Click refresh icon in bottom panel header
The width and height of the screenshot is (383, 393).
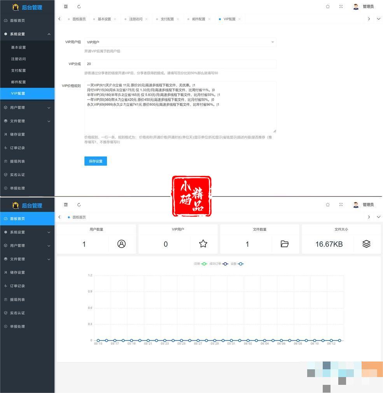coord(79,205)
